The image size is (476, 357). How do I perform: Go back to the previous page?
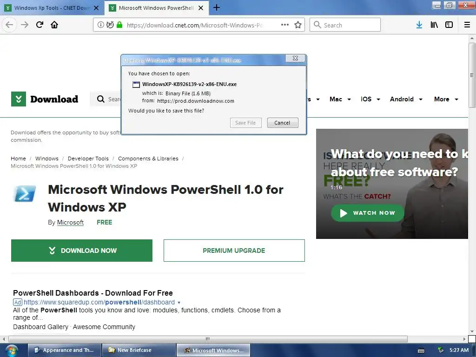point(9,25)
